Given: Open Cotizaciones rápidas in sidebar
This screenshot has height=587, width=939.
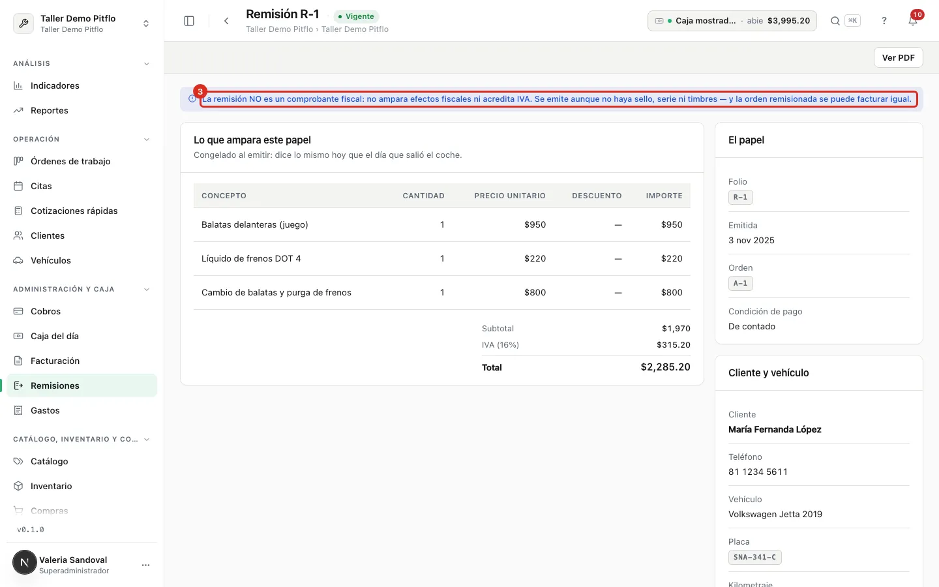Looking at the screenshot, I should click(x=82, y=211).
